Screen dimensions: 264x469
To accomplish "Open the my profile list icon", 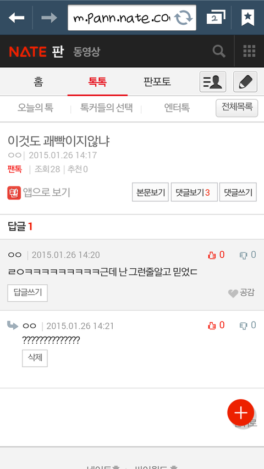I will 213,82.
